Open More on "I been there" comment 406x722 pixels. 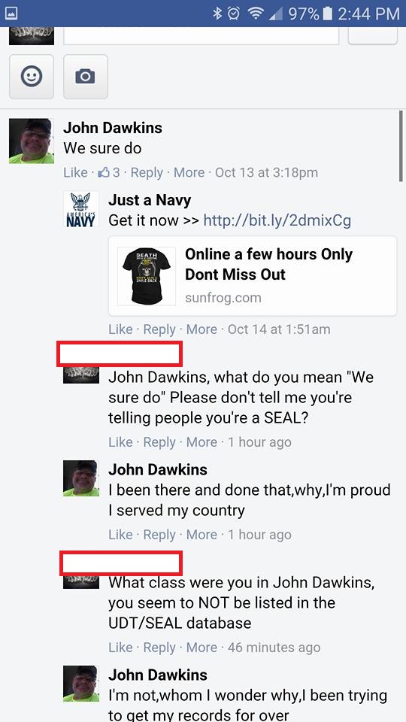click(201, 535)
